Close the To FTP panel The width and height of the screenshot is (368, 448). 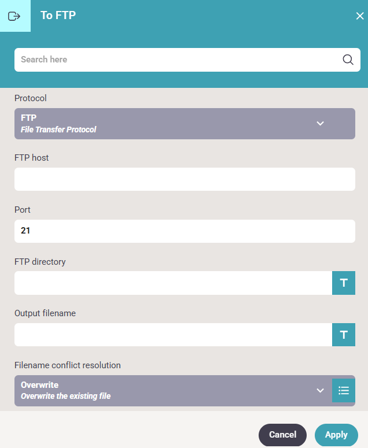tap(359, 16)
